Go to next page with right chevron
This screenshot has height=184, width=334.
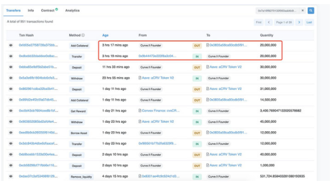coord(299,22)
